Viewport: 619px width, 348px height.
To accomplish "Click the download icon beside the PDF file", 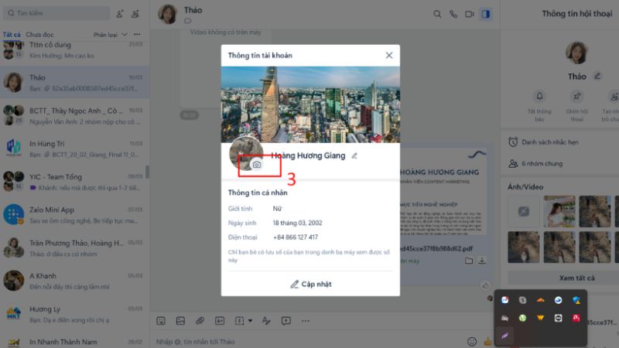I will (482, 261).
